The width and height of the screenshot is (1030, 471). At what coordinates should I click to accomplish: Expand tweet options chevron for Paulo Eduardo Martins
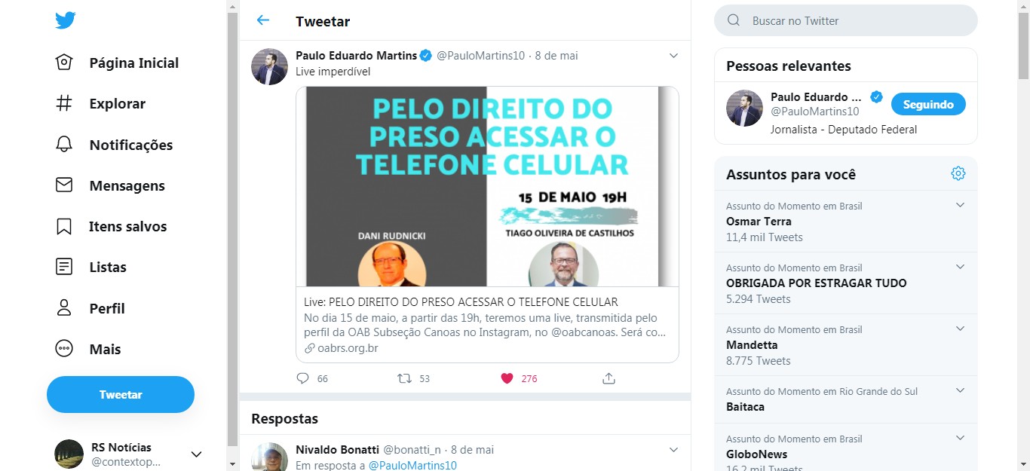(674, 56)
